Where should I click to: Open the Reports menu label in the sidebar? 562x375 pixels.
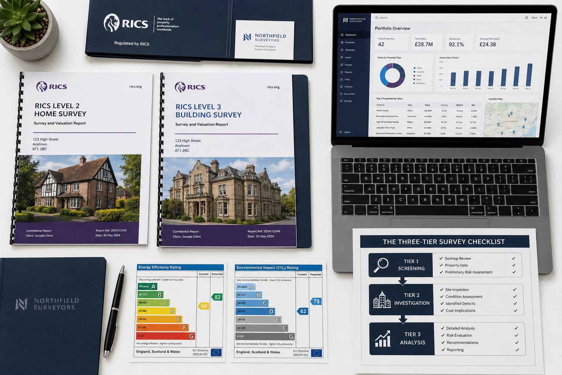point(348,72)
